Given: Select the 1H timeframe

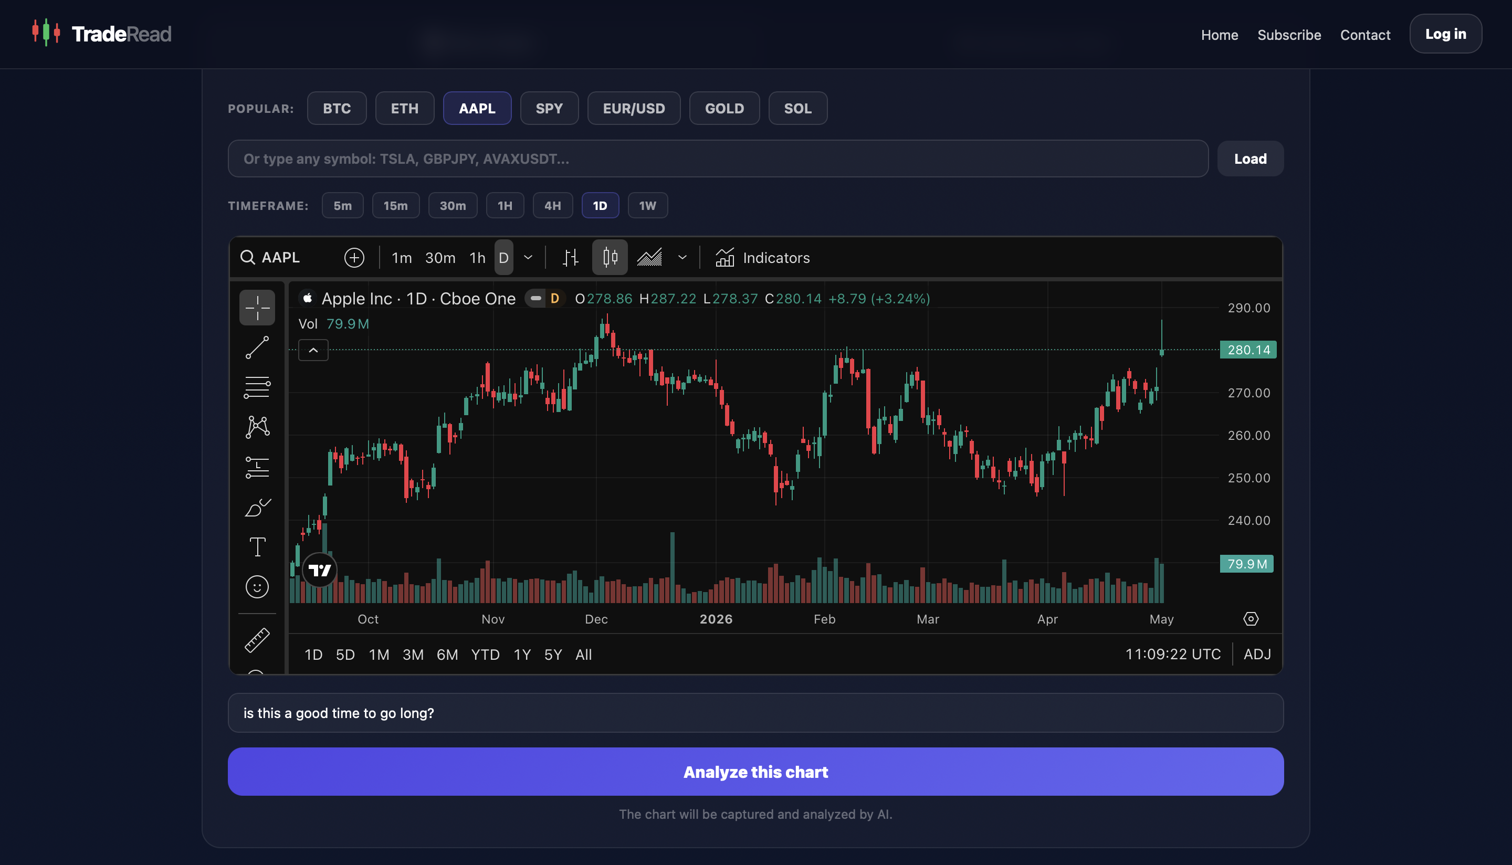Looking at the screenshot, I should tap(505, 206).
